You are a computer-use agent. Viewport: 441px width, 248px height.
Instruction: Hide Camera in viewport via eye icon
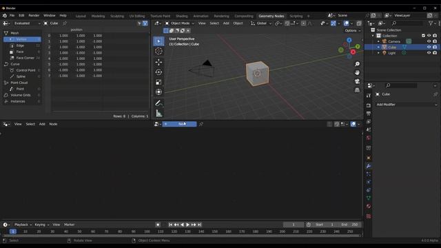pyautogui.click(x=429, y=41)
